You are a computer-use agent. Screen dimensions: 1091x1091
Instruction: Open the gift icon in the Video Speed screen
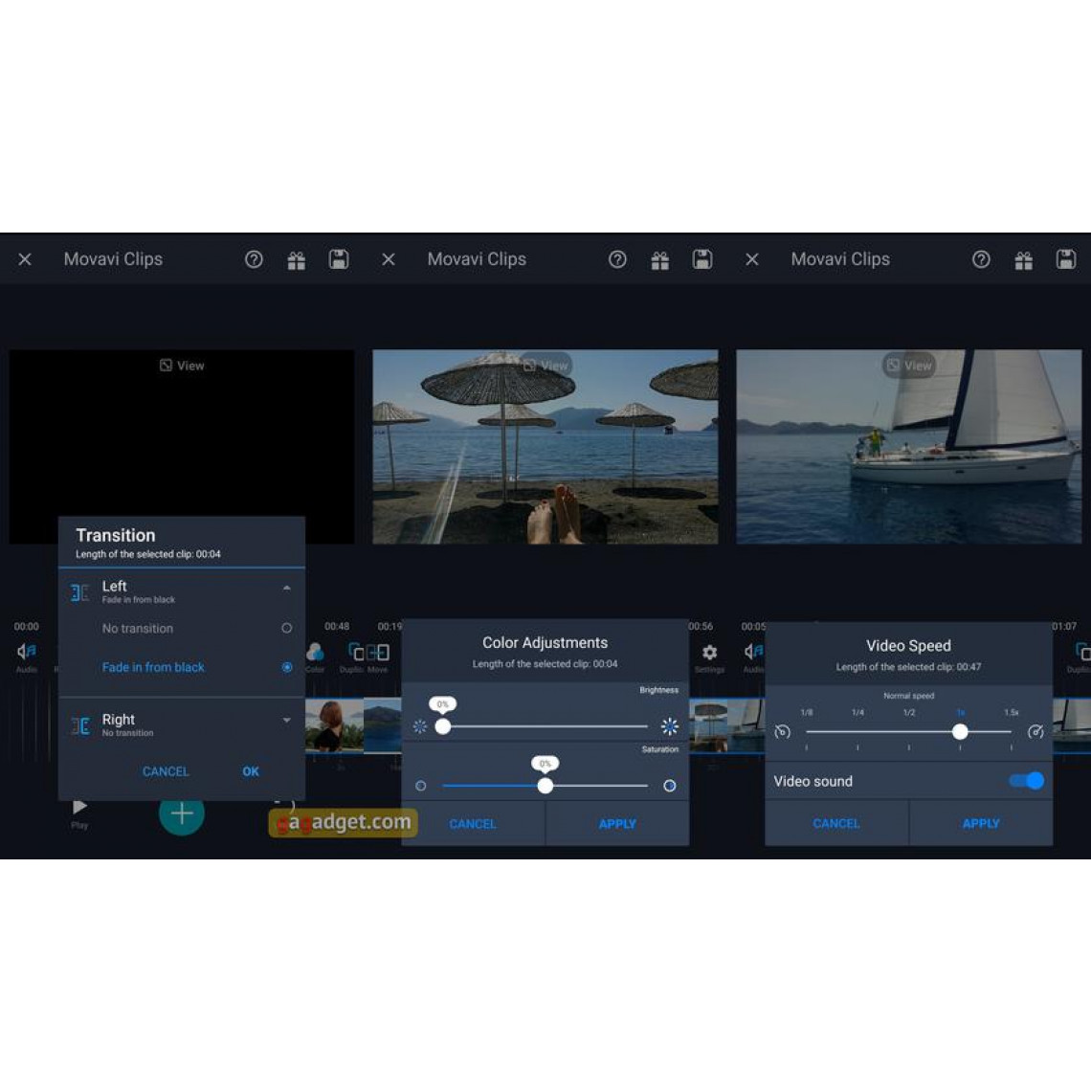pos(1023,260)
